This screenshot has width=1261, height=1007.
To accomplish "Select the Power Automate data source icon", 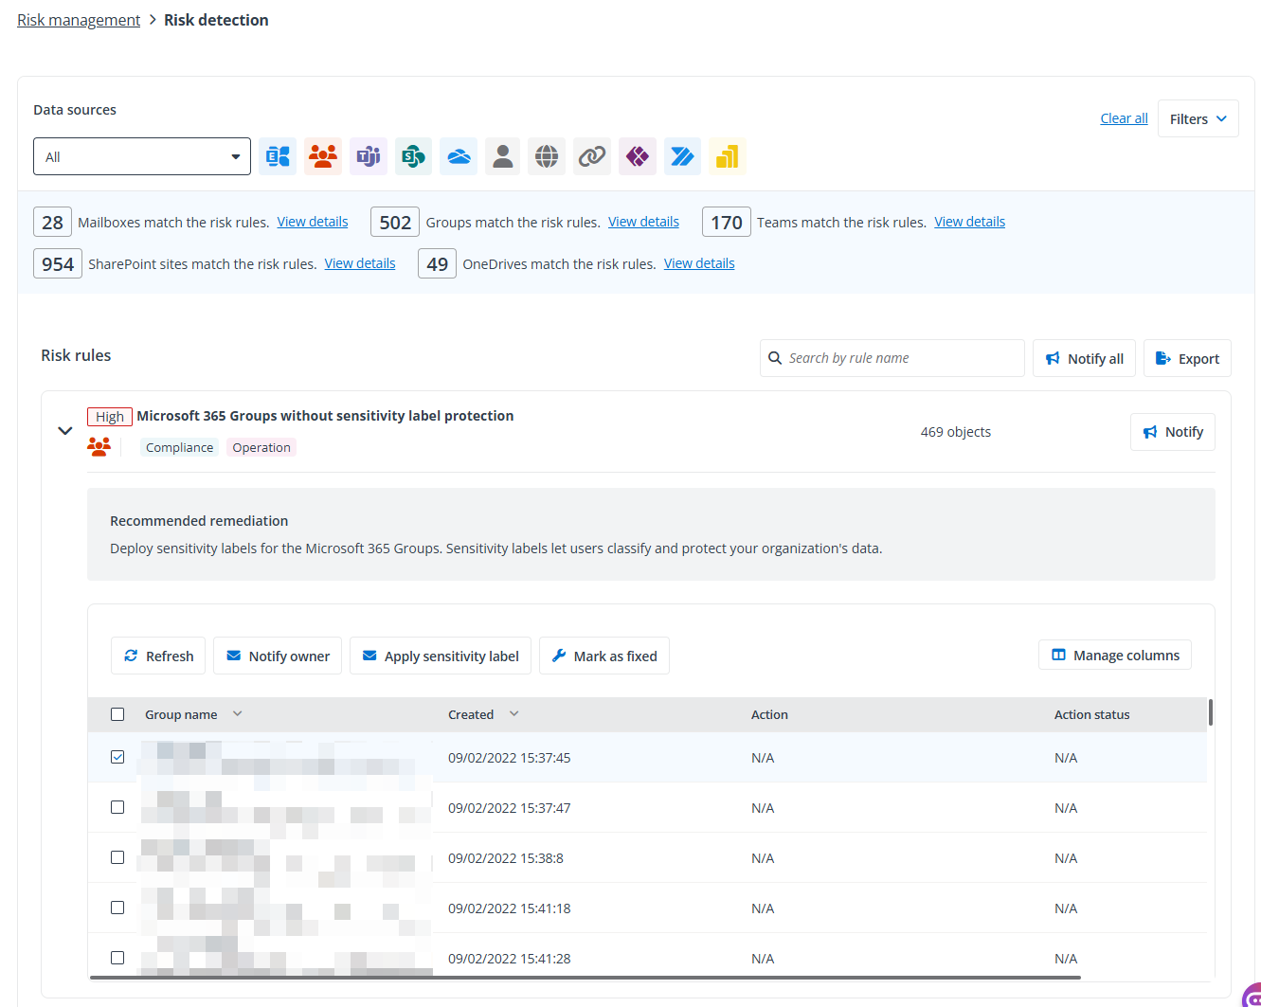I will point(682,156).
